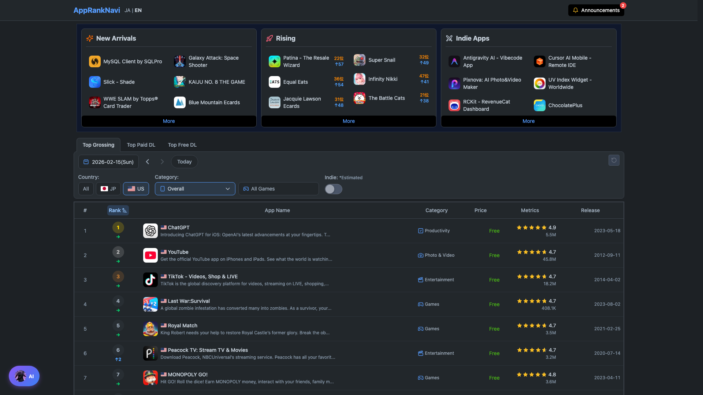Click More under the Rising section
The image size is (703, 395).
[x=348, y=121]
